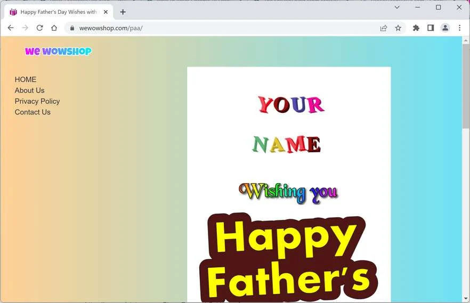
Task: Close the browser window
Action: 459,7
